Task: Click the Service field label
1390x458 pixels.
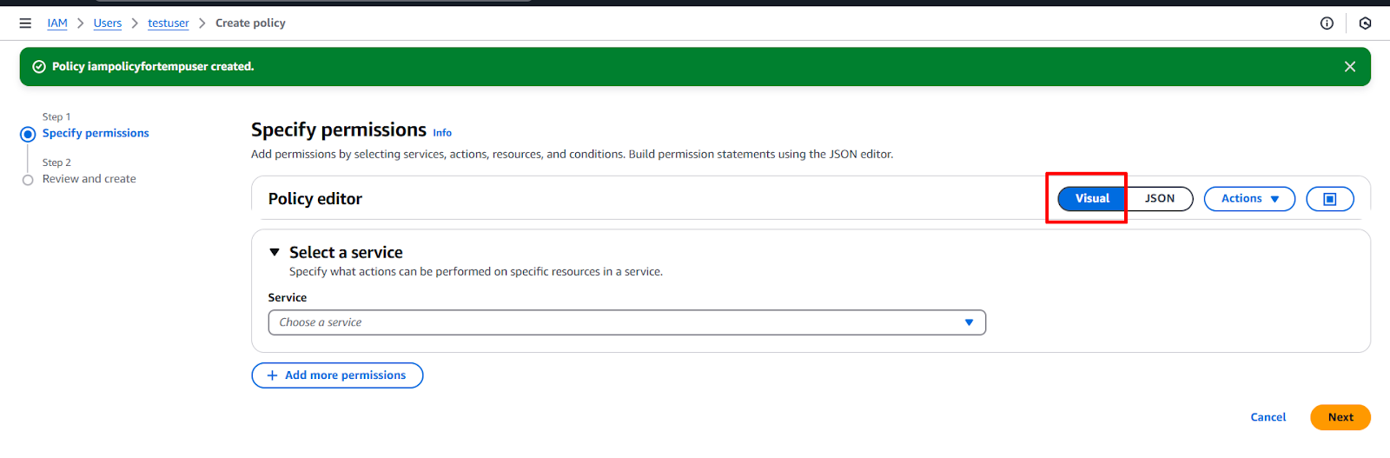Action: (x=288, y=298)
